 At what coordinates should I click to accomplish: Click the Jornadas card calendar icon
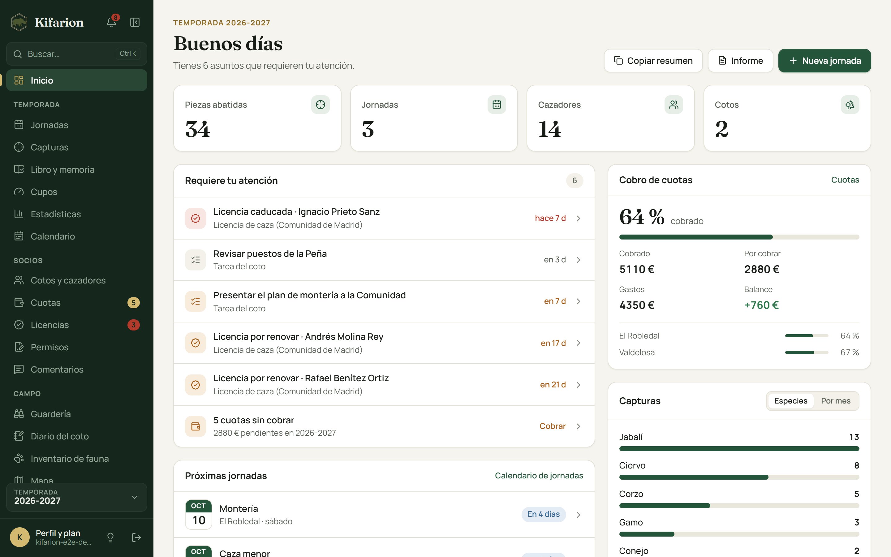click(497, 105)
